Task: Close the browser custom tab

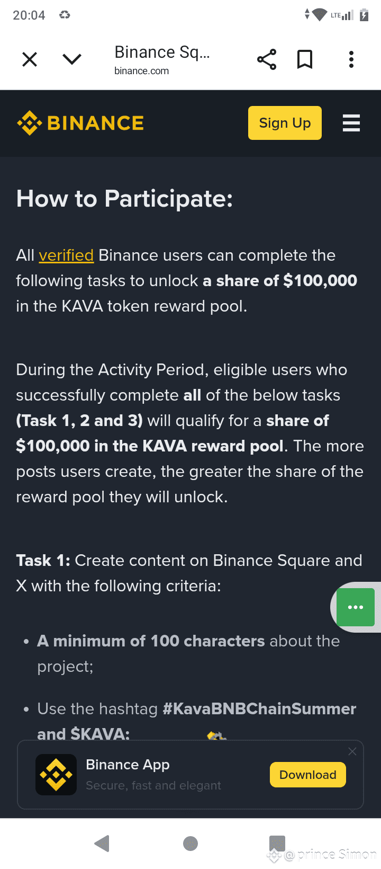Action: pos(30,59)
